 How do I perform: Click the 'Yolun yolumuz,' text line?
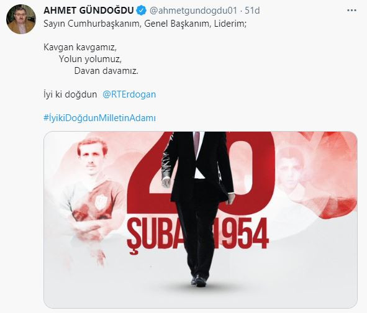pyautogui.click(x=90, y=59)
